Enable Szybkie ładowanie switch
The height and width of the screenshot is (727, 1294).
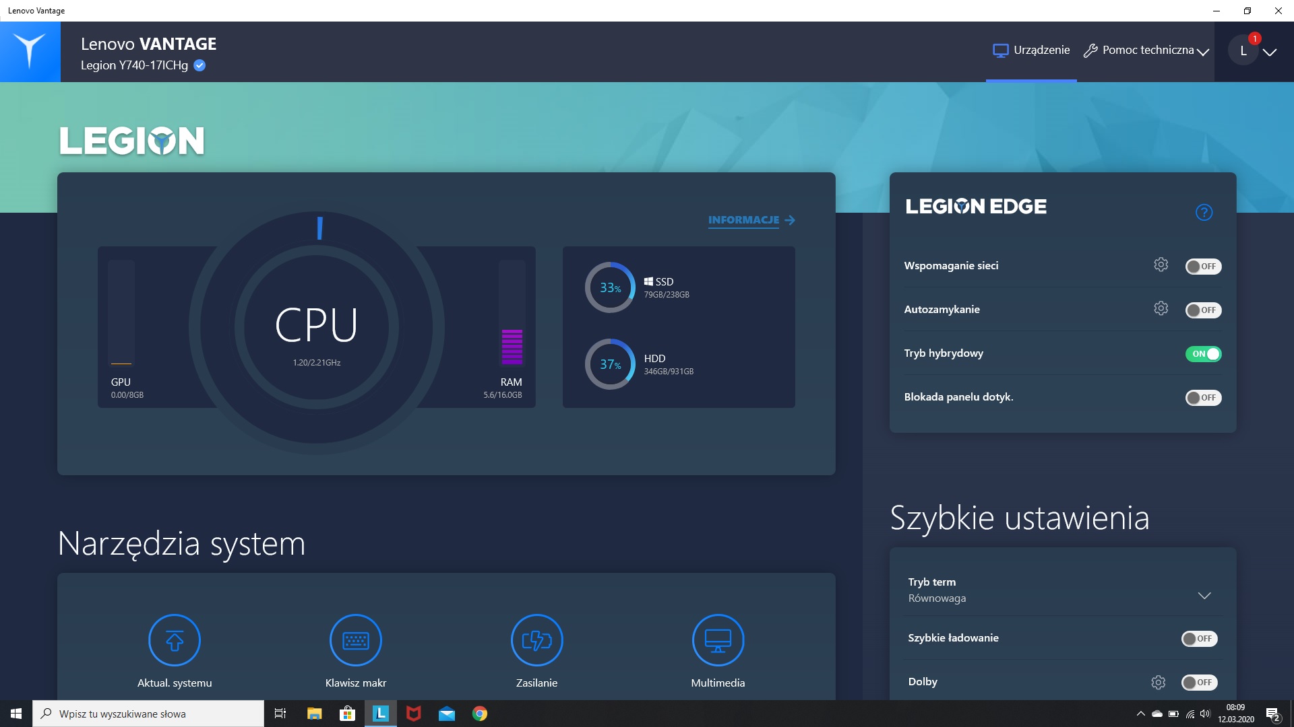tap(1199, 638)
